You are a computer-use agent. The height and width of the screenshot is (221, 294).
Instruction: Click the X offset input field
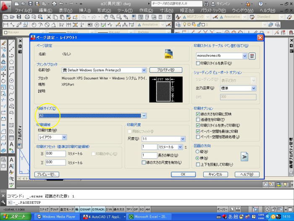coord(56,154)
